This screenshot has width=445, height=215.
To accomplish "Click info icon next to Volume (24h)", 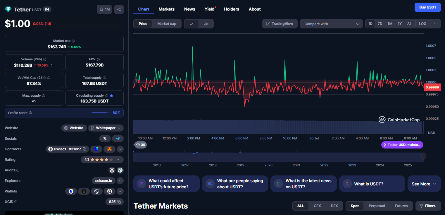I will tap(45, 59).
